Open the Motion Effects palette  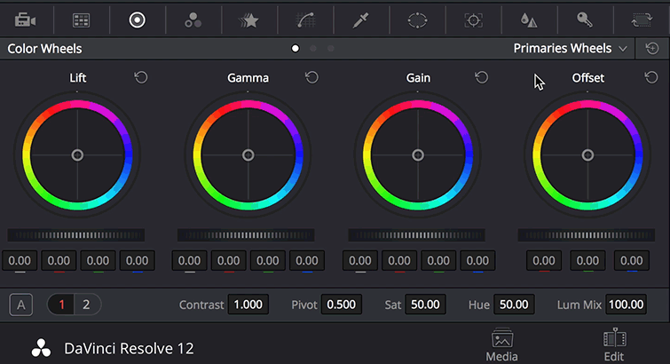point(248,20)
